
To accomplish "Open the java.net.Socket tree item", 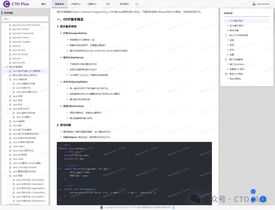I will click(x=20, y=54).
